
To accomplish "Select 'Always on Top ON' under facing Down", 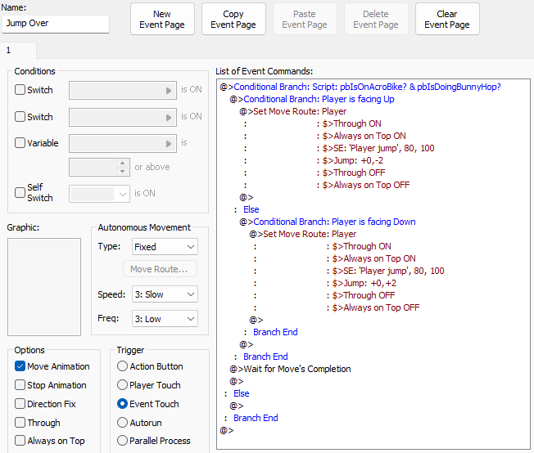I will coord(374,258).
